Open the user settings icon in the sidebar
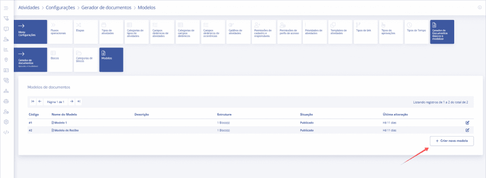 (x=6, y=112)
